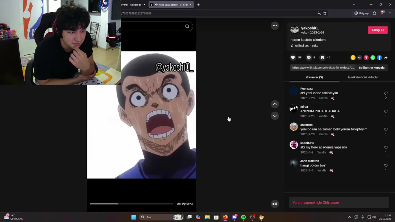Open yakoshi0_ profile avatar
This screenshot has width=395, height=222.
(294, 30)
